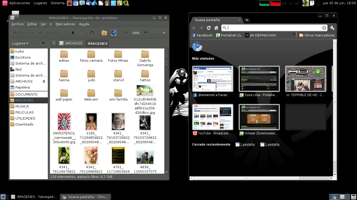Screen dimensions: 357x200
Task: Click the IMAGENES path bar button
Action: (x=97, y=43)
